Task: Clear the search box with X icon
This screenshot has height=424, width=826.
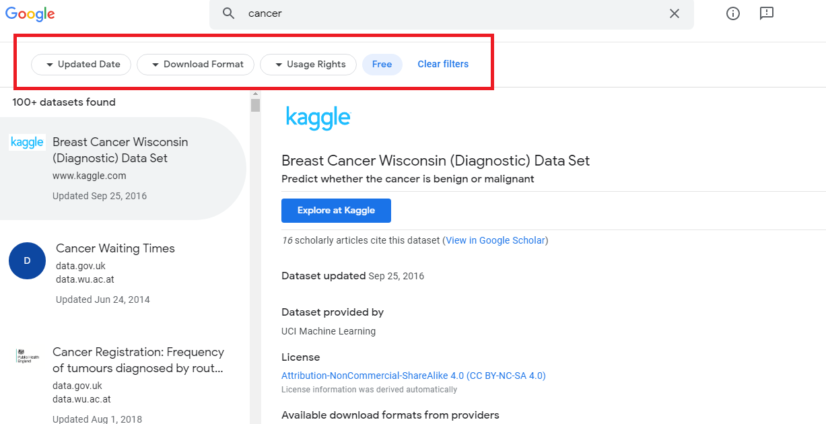Action: (674, 13)
